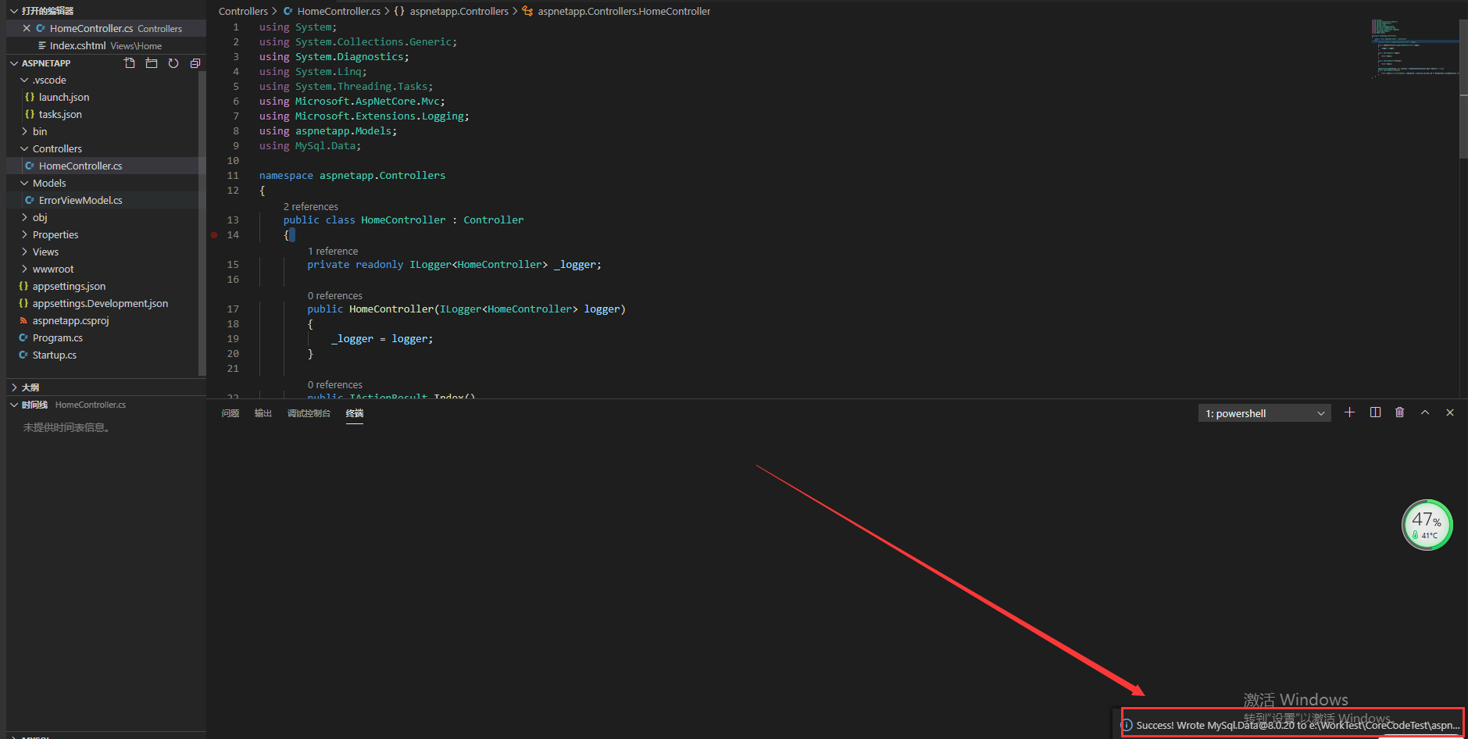Create a new file in ASPNETAPP explorer
The image size is (1468, 739).
pyautogui.click(x=129, y=63)
